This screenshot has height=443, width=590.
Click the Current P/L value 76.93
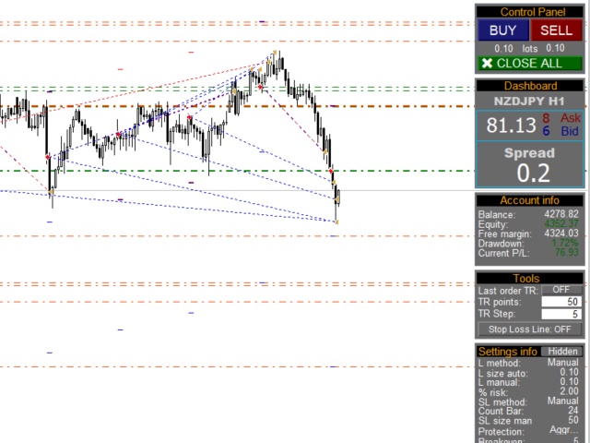pyautogui.click(x=566, y=252)
